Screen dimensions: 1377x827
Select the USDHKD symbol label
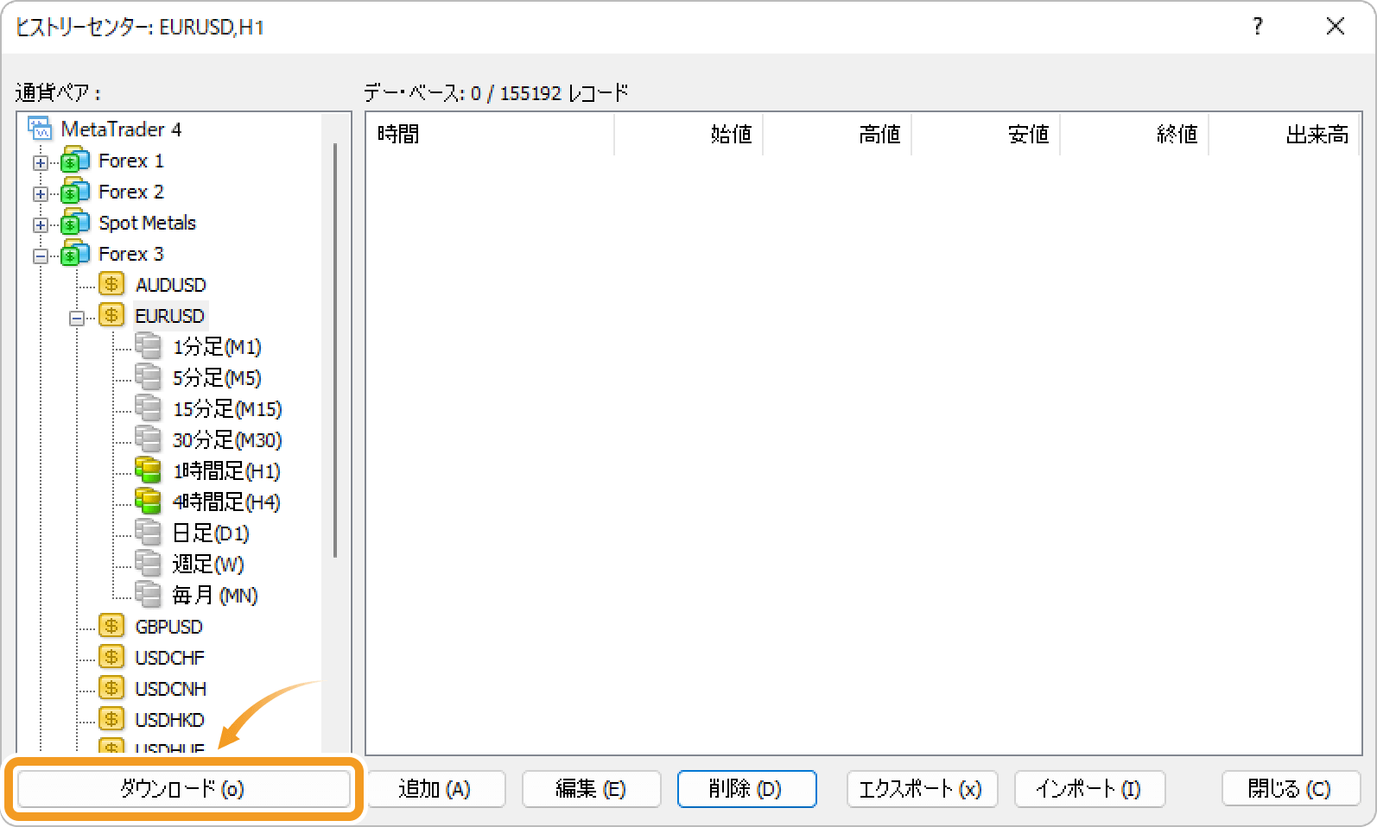click(169, 720)
